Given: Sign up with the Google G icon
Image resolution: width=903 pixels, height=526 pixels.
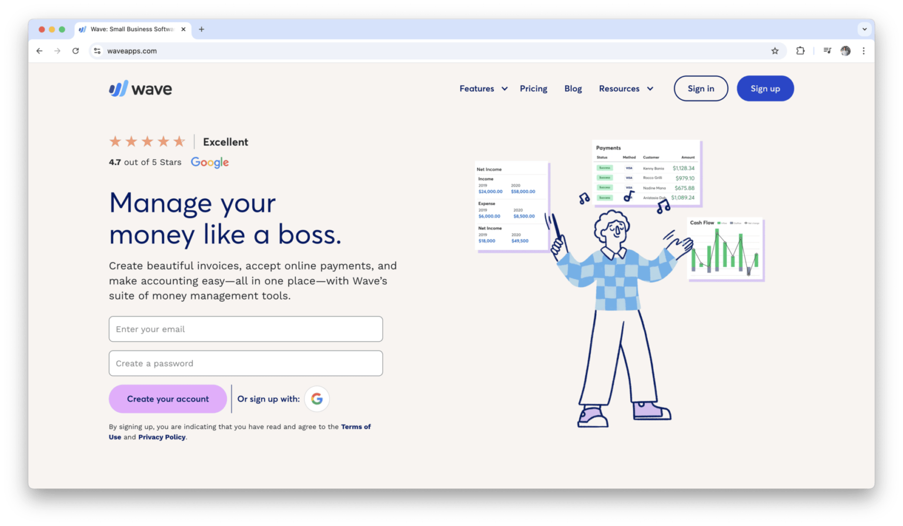Looking at the screenshot, I should [317, 398].
